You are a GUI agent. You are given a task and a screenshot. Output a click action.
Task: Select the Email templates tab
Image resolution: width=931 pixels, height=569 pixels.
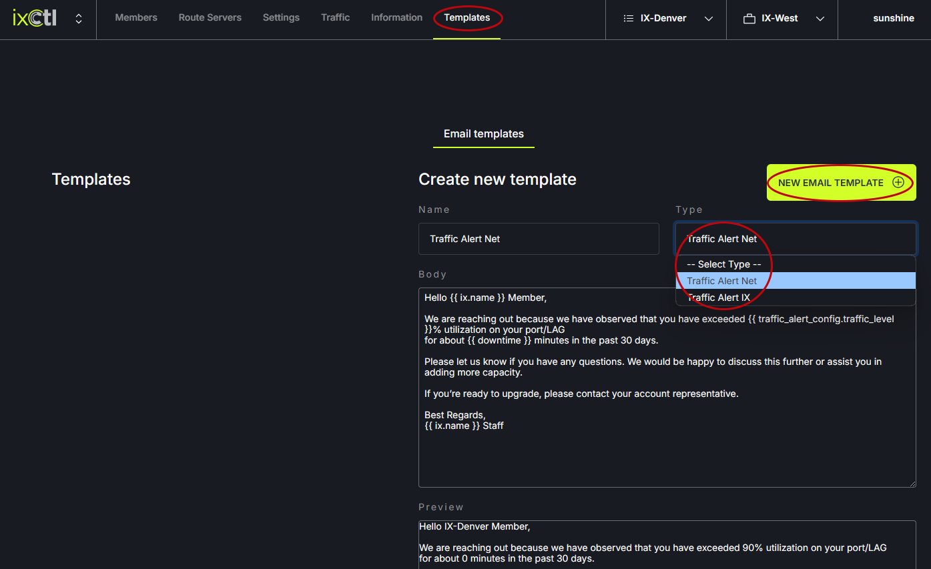pos(483,134)
